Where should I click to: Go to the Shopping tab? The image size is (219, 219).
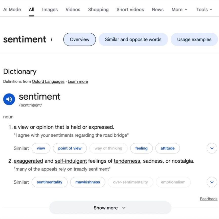[98, 10]
